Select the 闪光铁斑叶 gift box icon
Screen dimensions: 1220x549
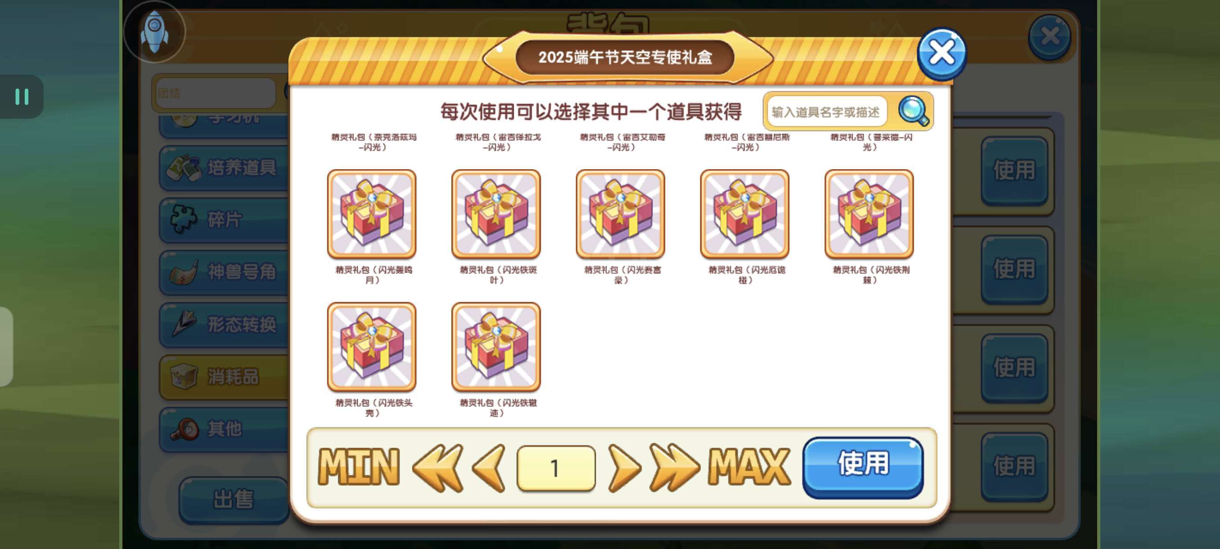[x=496, y=214]
